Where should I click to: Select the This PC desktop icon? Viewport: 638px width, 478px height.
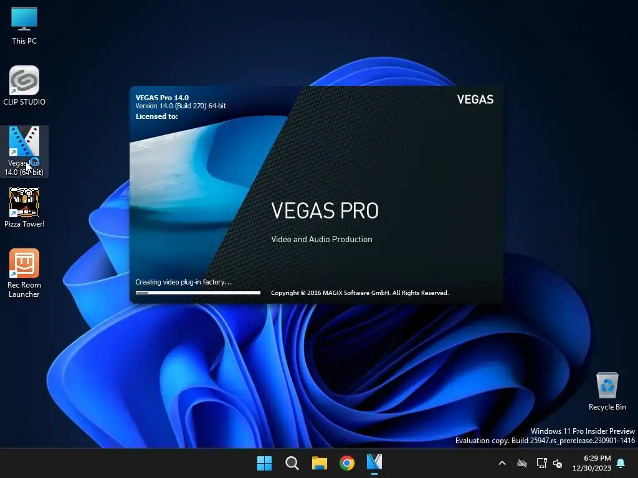(x=24, y=26)
